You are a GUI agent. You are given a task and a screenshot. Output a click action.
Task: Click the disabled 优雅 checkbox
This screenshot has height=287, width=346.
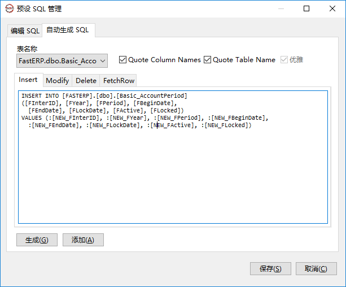284,60
